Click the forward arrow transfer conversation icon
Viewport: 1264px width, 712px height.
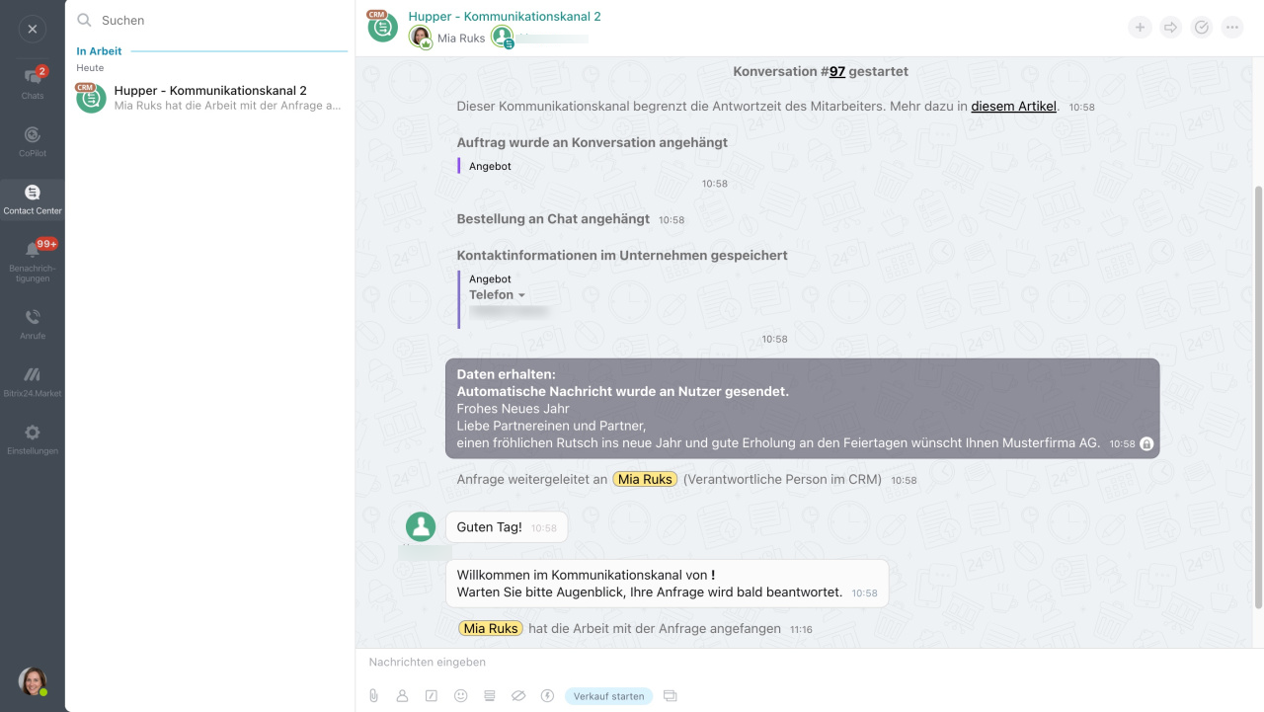pos(1170,28)
